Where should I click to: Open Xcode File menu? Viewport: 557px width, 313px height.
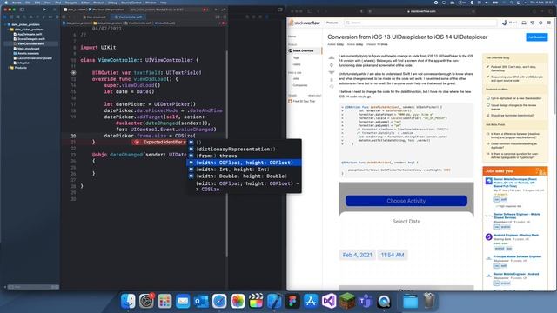[x=28, y=3]
